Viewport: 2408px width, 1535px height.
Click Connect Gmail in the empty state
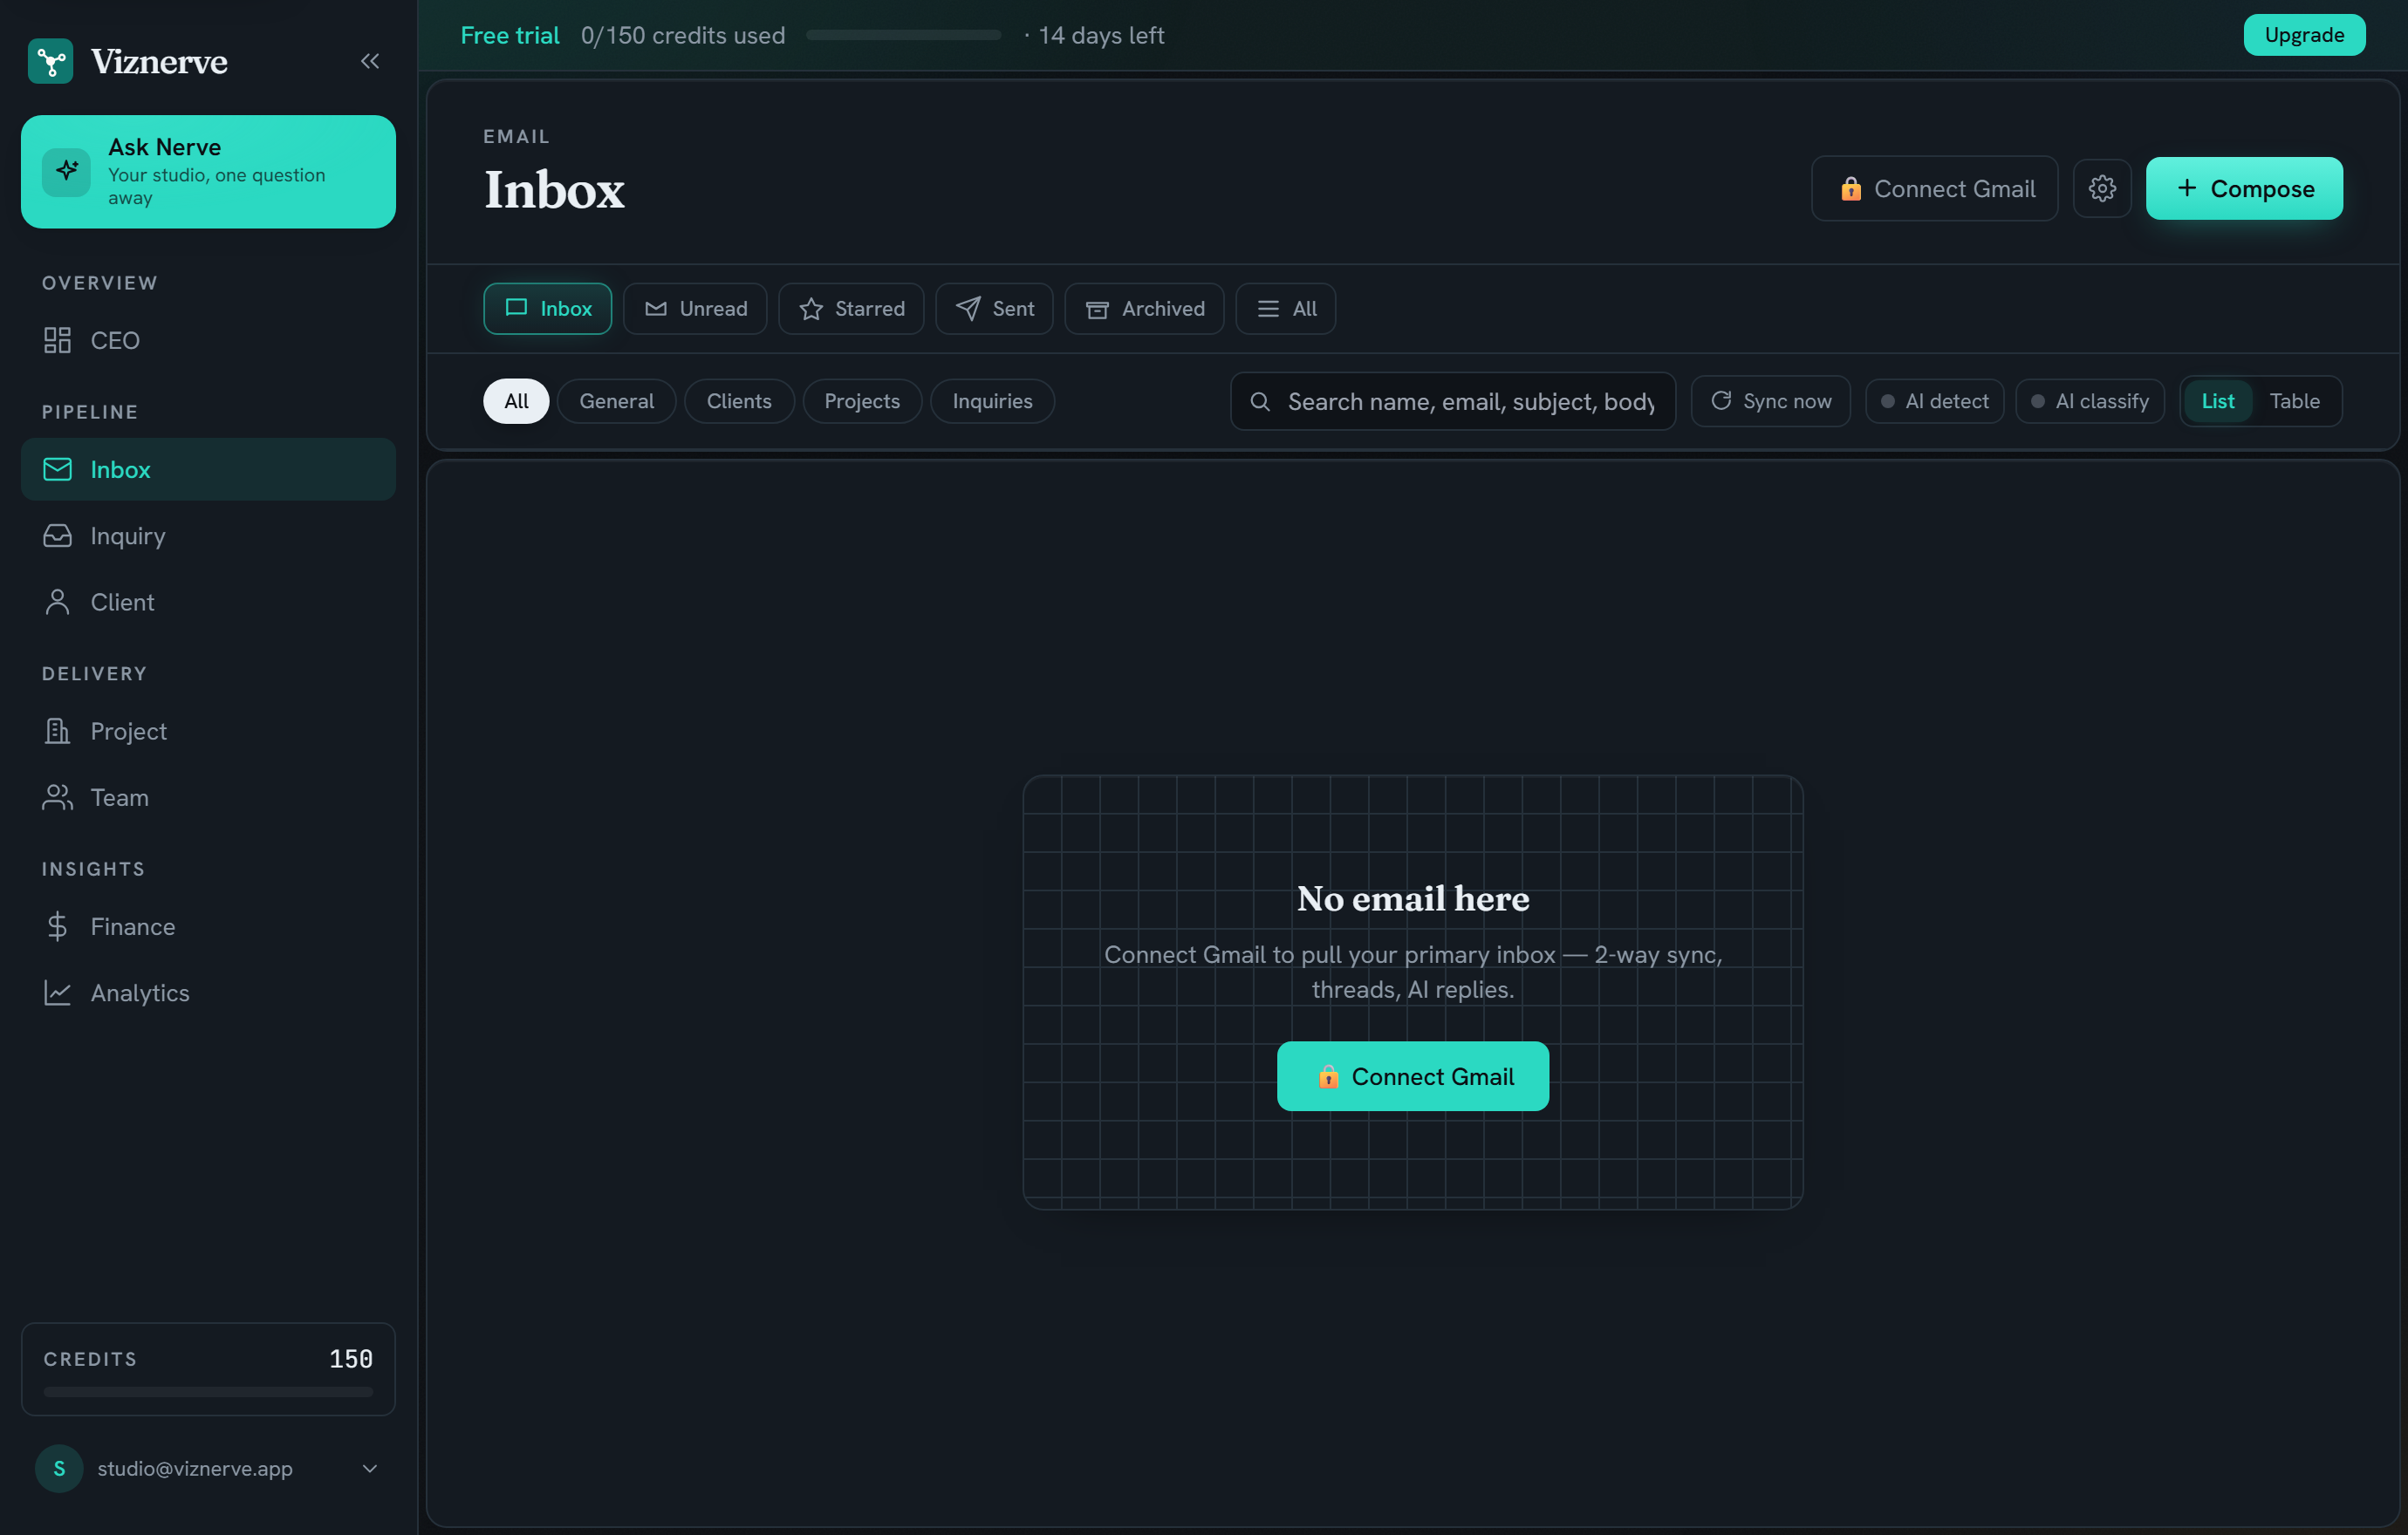(x=1413, y=1077)
